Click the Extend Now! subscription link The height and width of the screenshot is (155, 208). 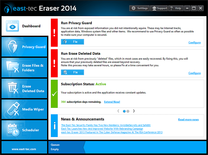(x=112, y=102)
